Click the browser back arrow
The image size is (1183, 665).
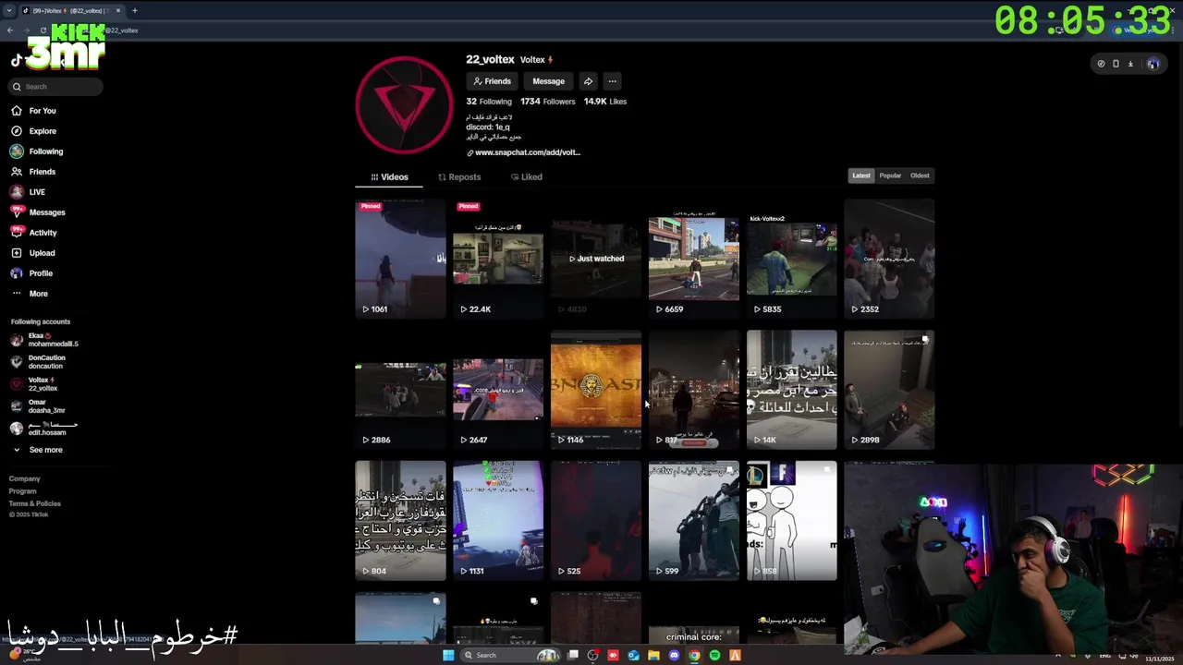point(10,30)
